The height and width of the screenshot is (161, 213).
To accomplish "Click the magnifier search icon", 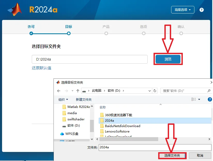I will [209, 91].
